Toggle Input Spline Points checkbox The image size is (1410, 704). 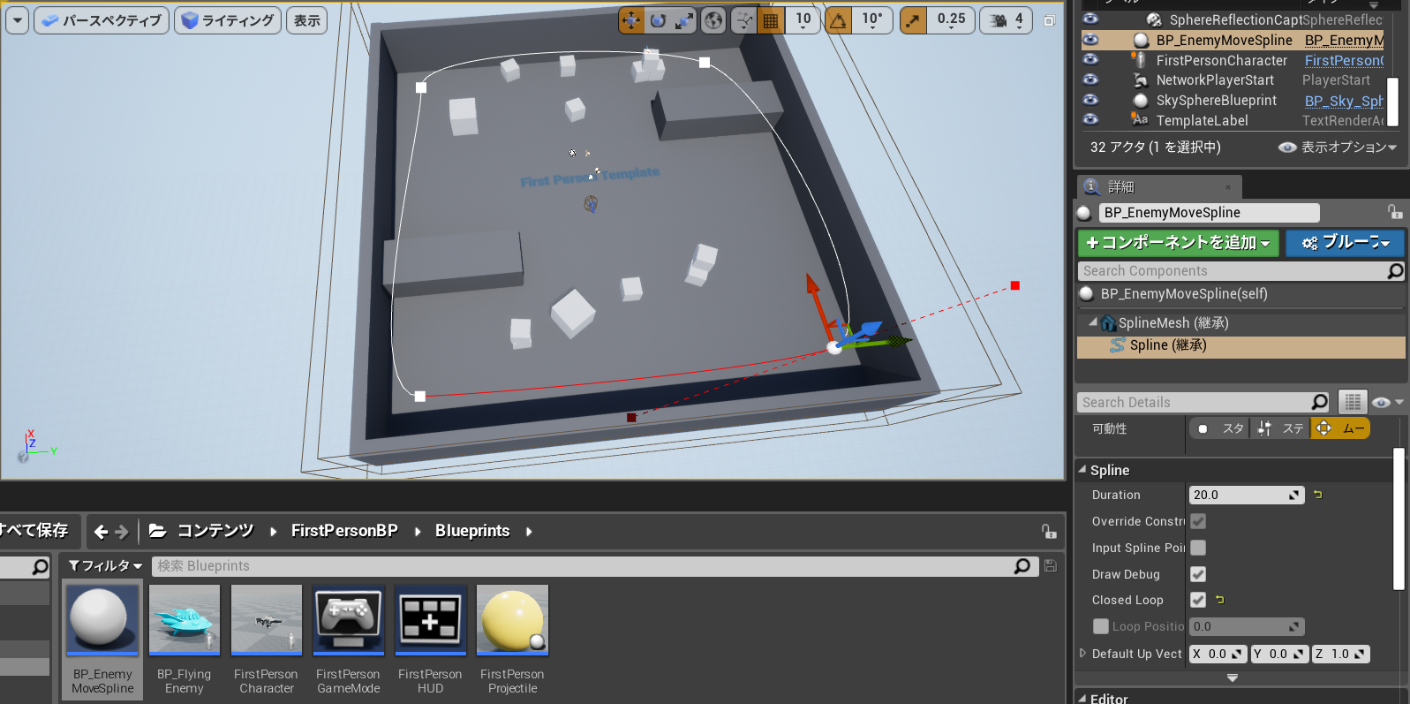tap(1198, 548)
